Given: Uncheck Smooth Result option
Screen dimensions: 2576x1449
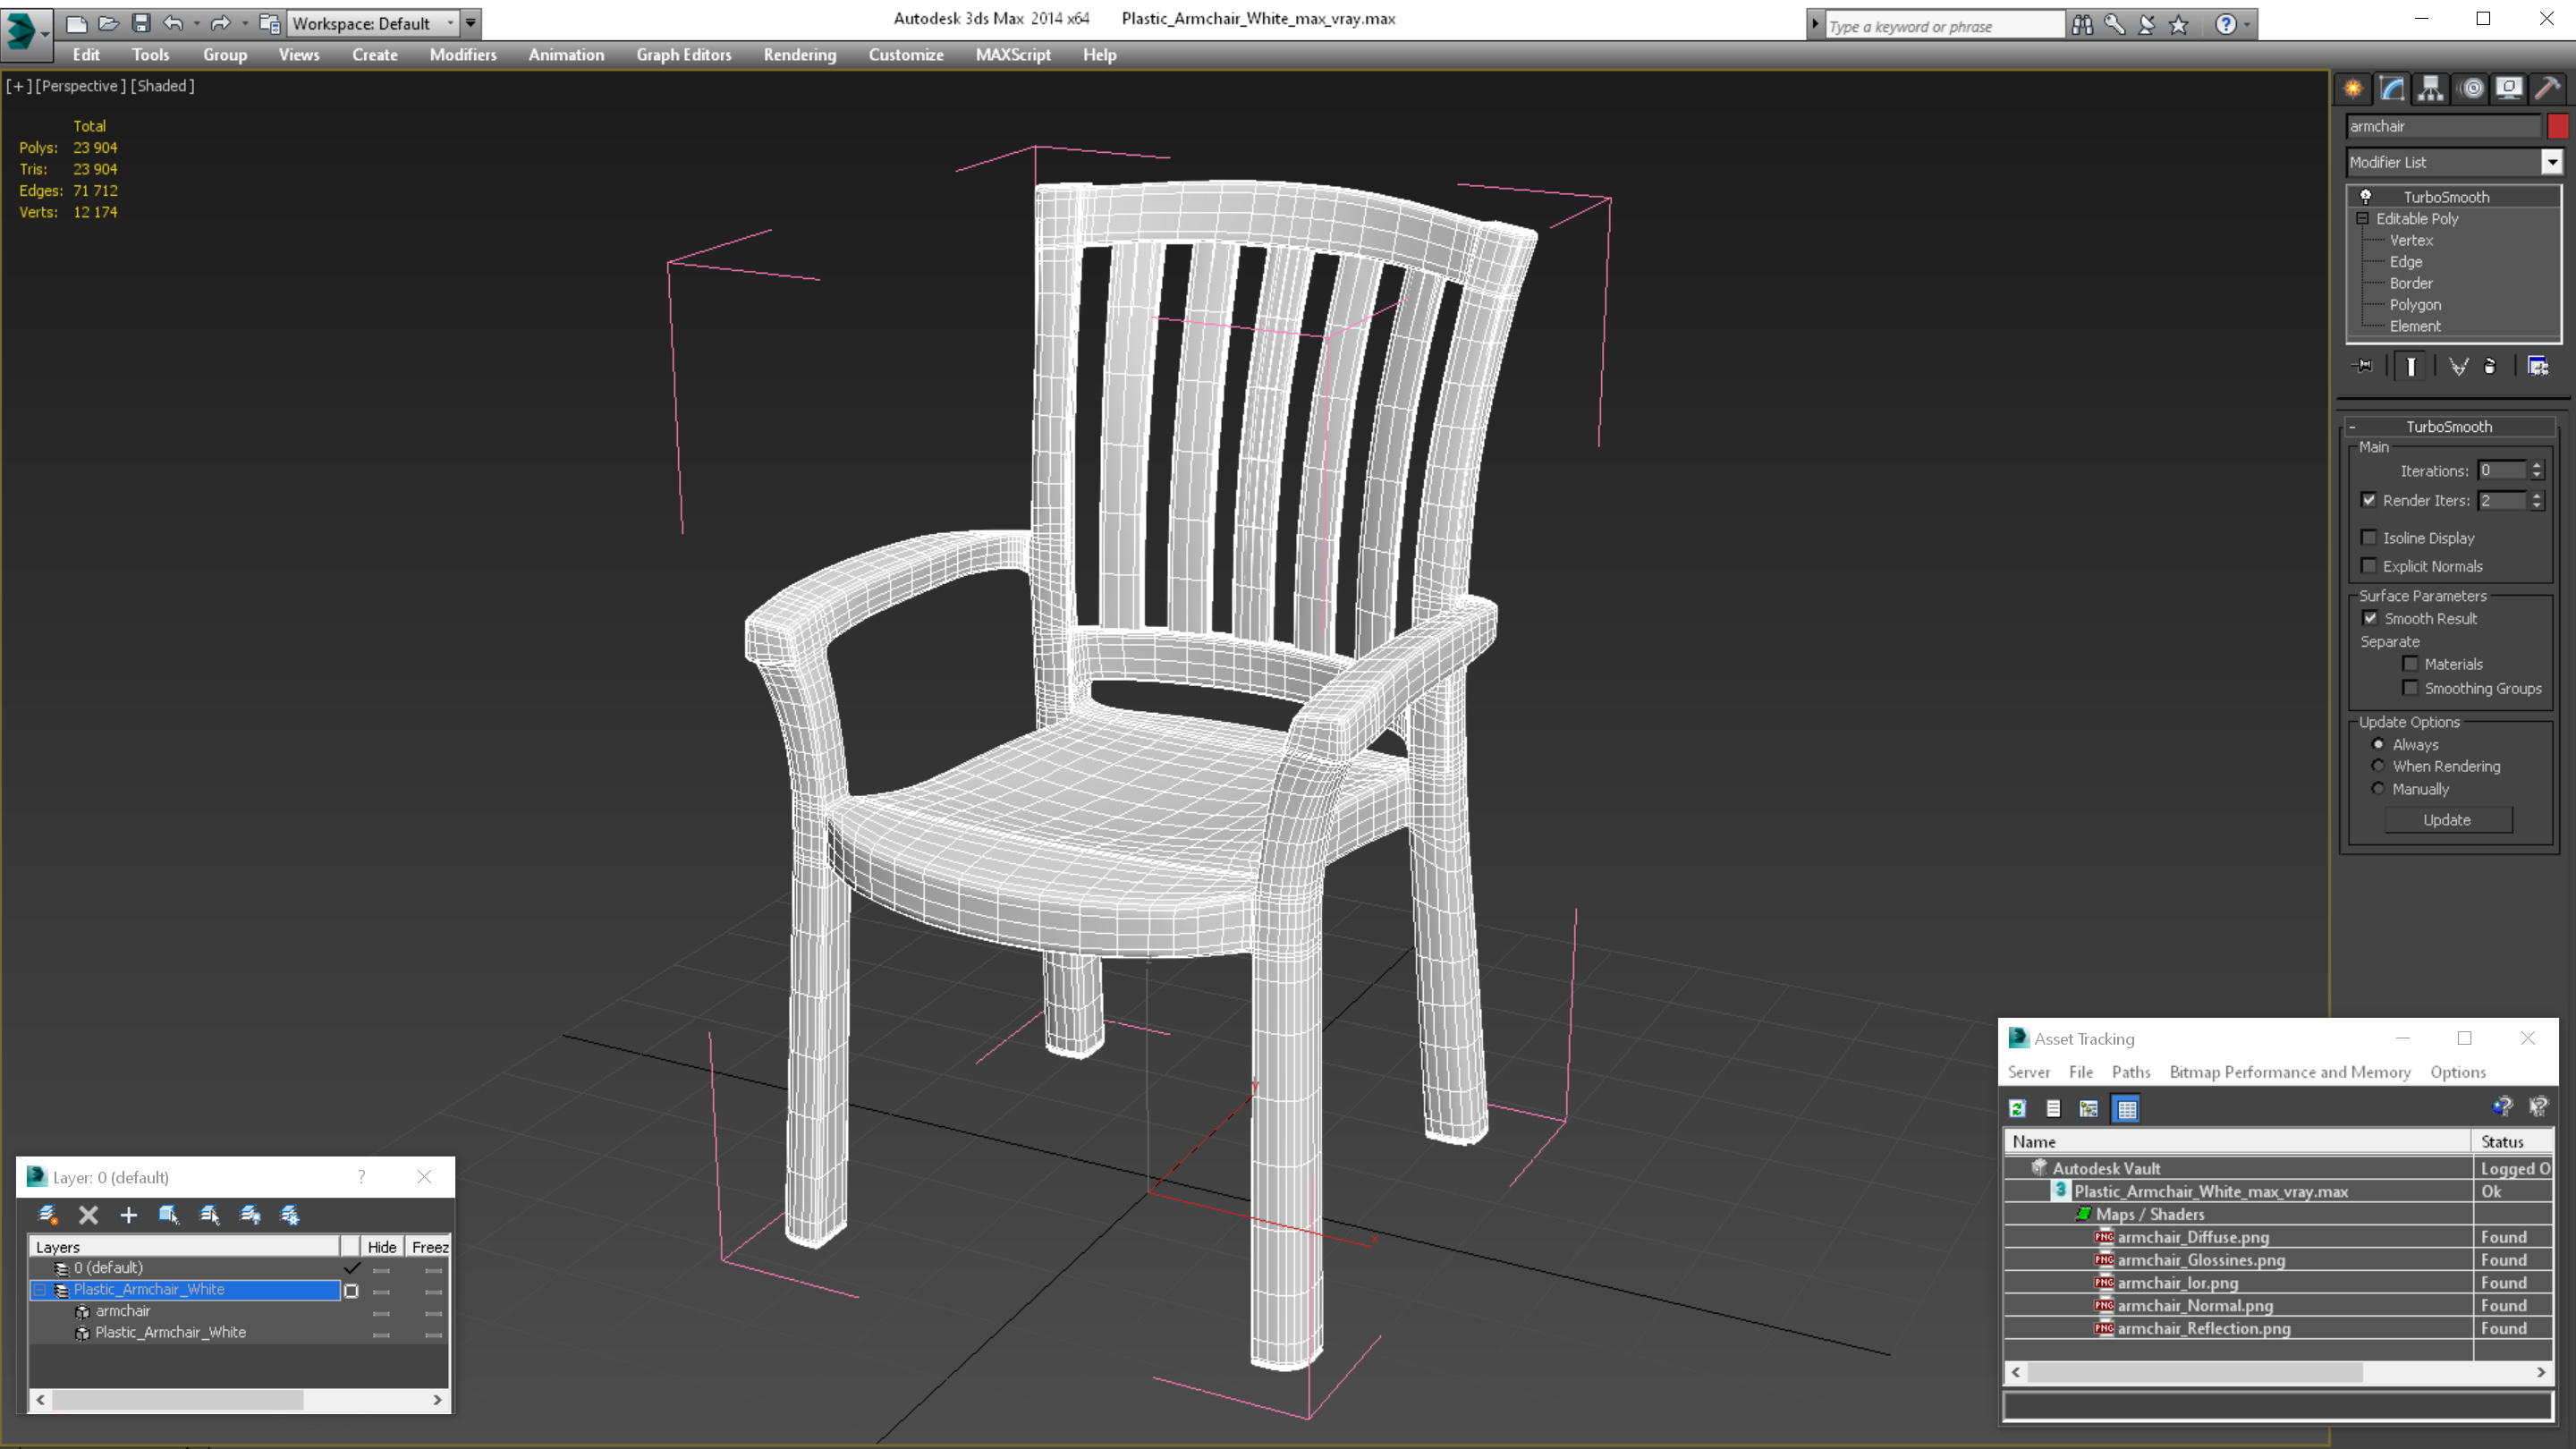Looking at the screenshot, I should coord(2370,618).
